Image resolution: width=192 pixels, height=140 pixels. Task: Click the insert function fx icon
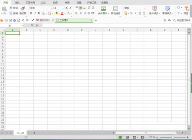(x=37, y=25)
